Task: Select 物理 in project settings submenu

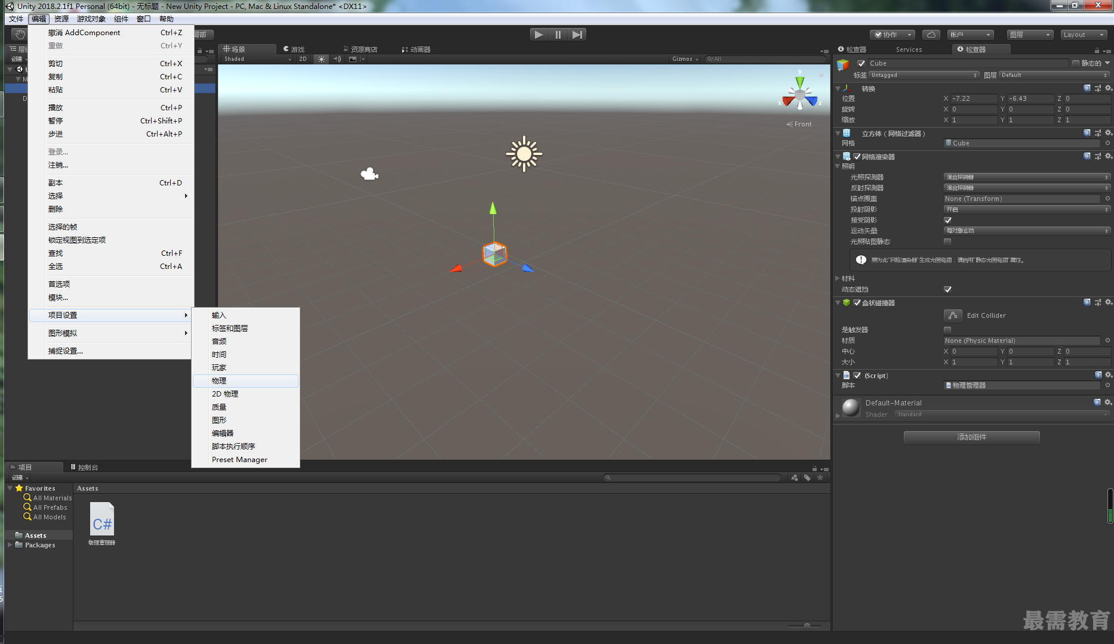Action: 245,381
